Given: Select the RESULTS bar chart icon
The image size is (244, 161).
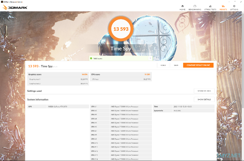Looking at the screenshot, I should pos(223,6).
